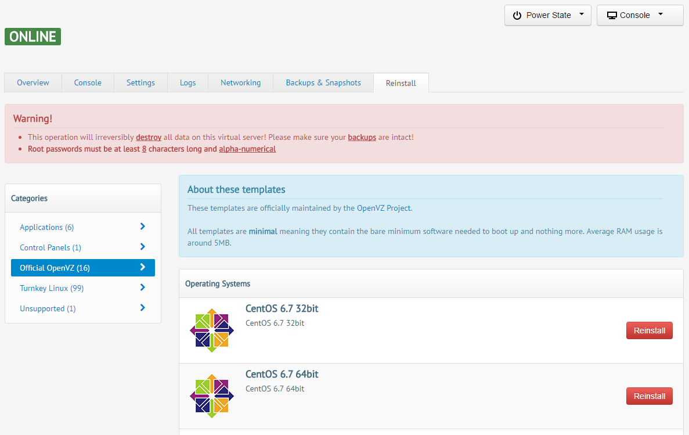The image size is (689, 435).
Task: Switch to the Overview tab
Action: 33,82
